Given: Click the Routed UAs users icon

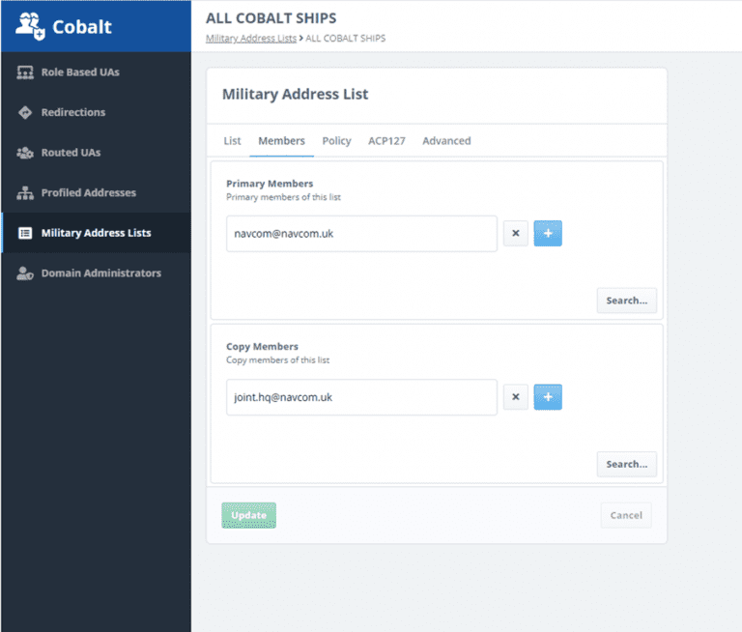Looking at the screenshot, I should 25,153.
